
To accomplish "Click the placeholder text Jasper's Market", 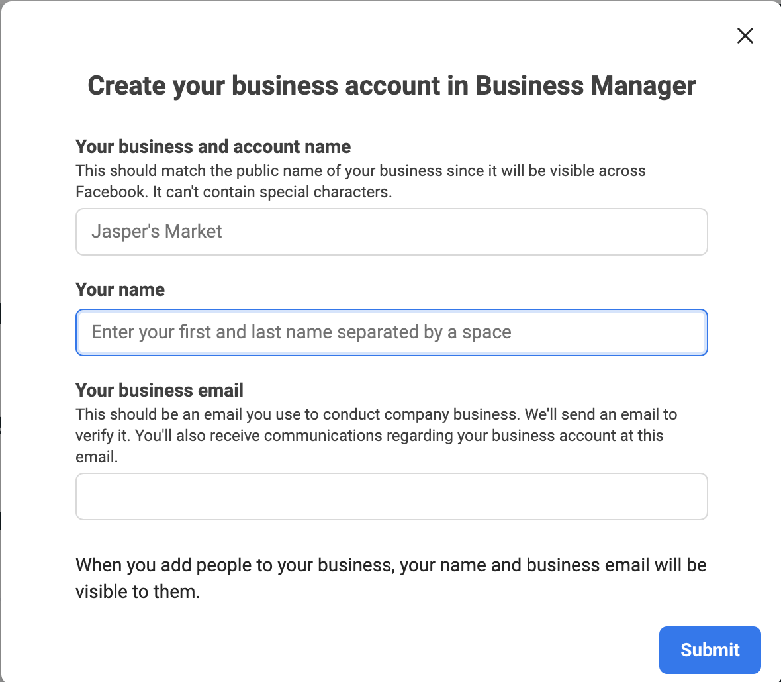I will pos(156,232).
